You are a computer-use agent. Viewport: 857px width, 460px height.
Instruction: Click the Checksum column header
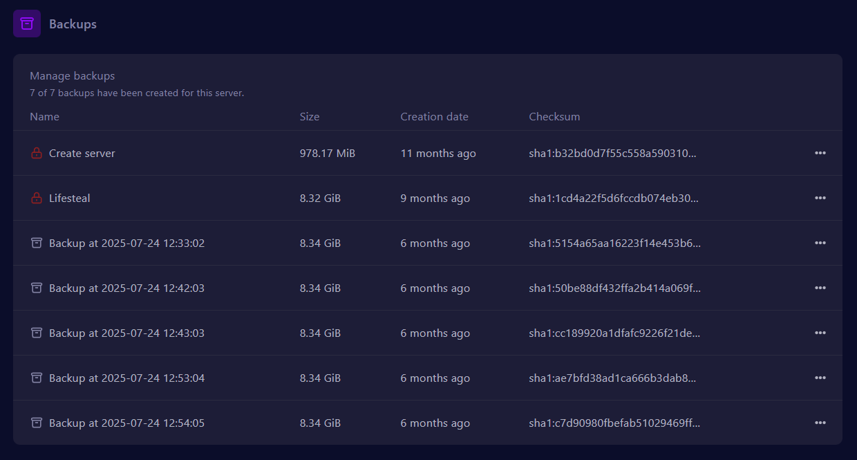[554, 117]
